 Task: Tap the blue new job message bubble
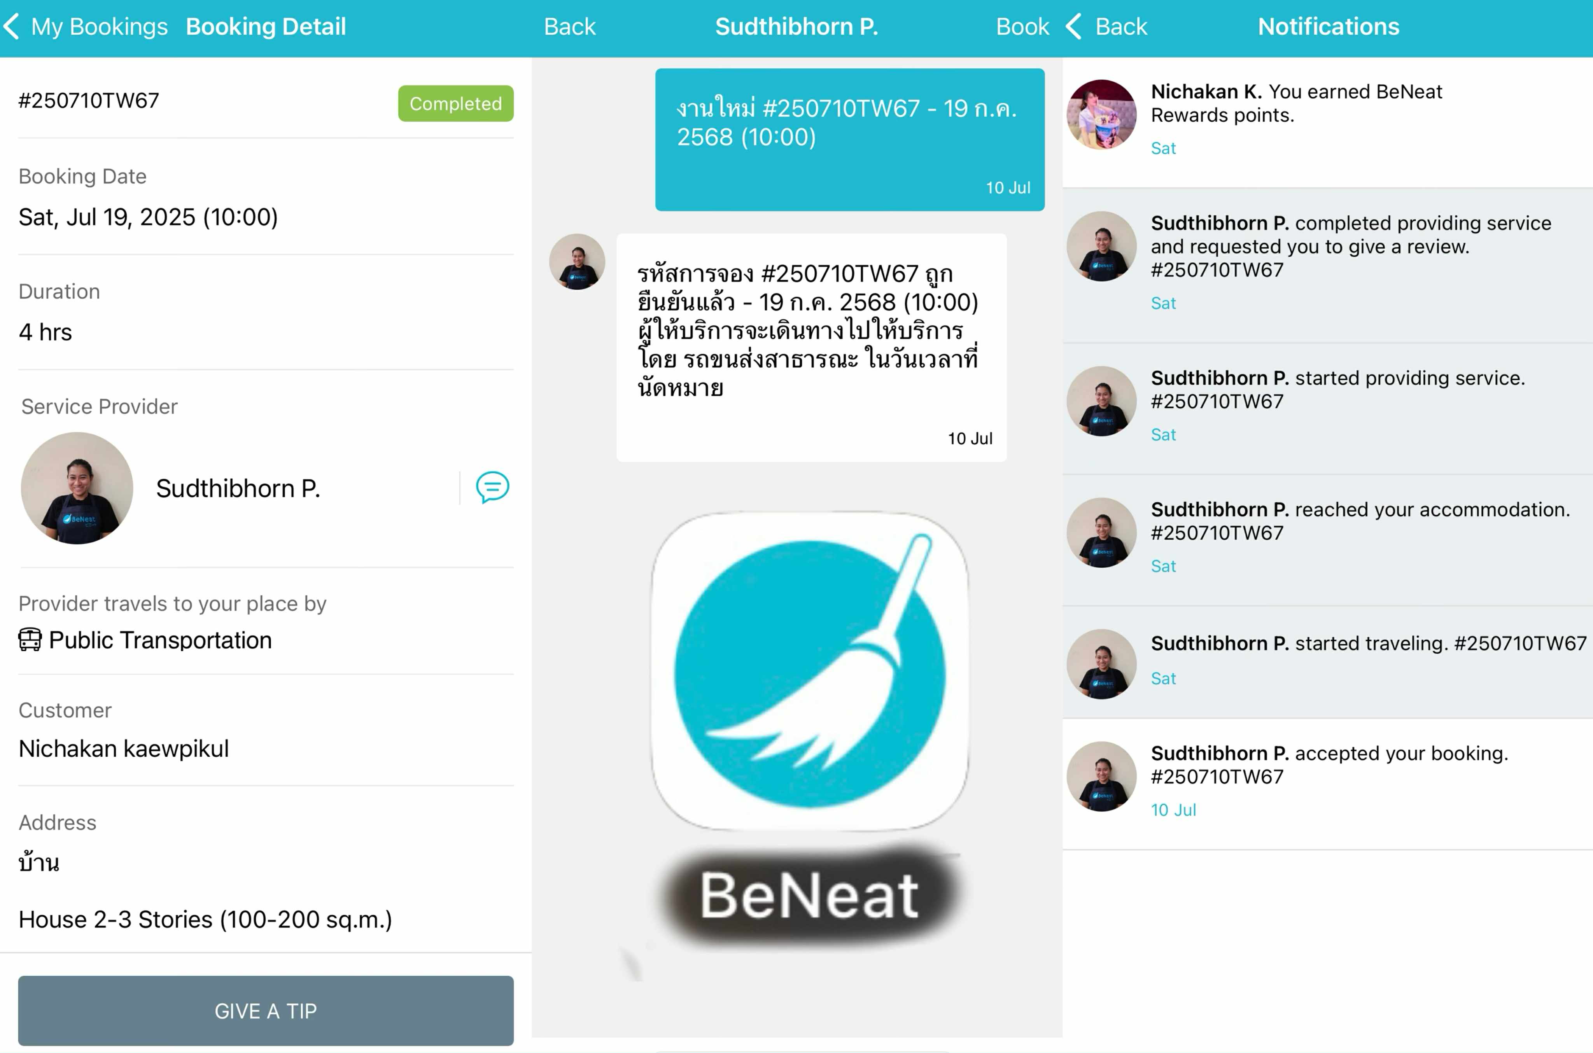point(849,140)
